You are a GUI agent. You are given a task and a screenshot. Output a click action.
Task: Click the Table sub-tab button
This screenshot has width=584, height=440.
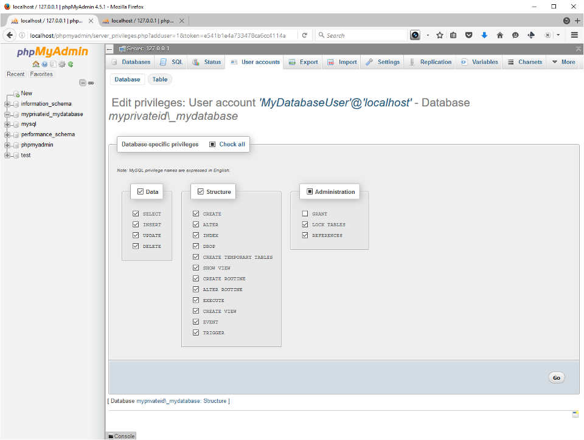pos(160,79)
